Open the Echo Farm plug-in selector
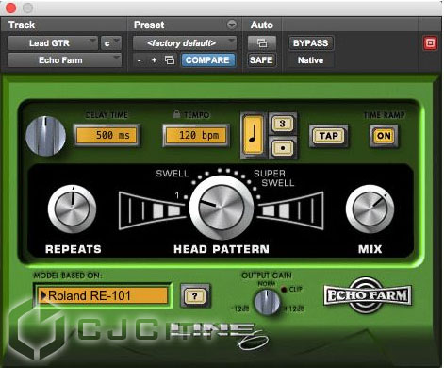The width and height of the screenshot is (444, 368). point(64,60)
